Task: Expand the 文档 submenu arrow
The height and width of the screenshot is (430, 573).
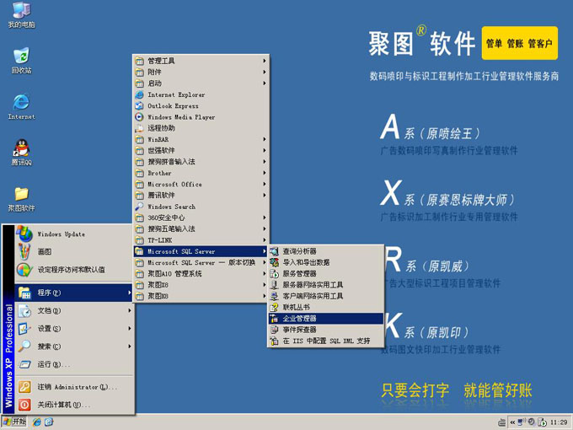Action: tap(130, 311)
